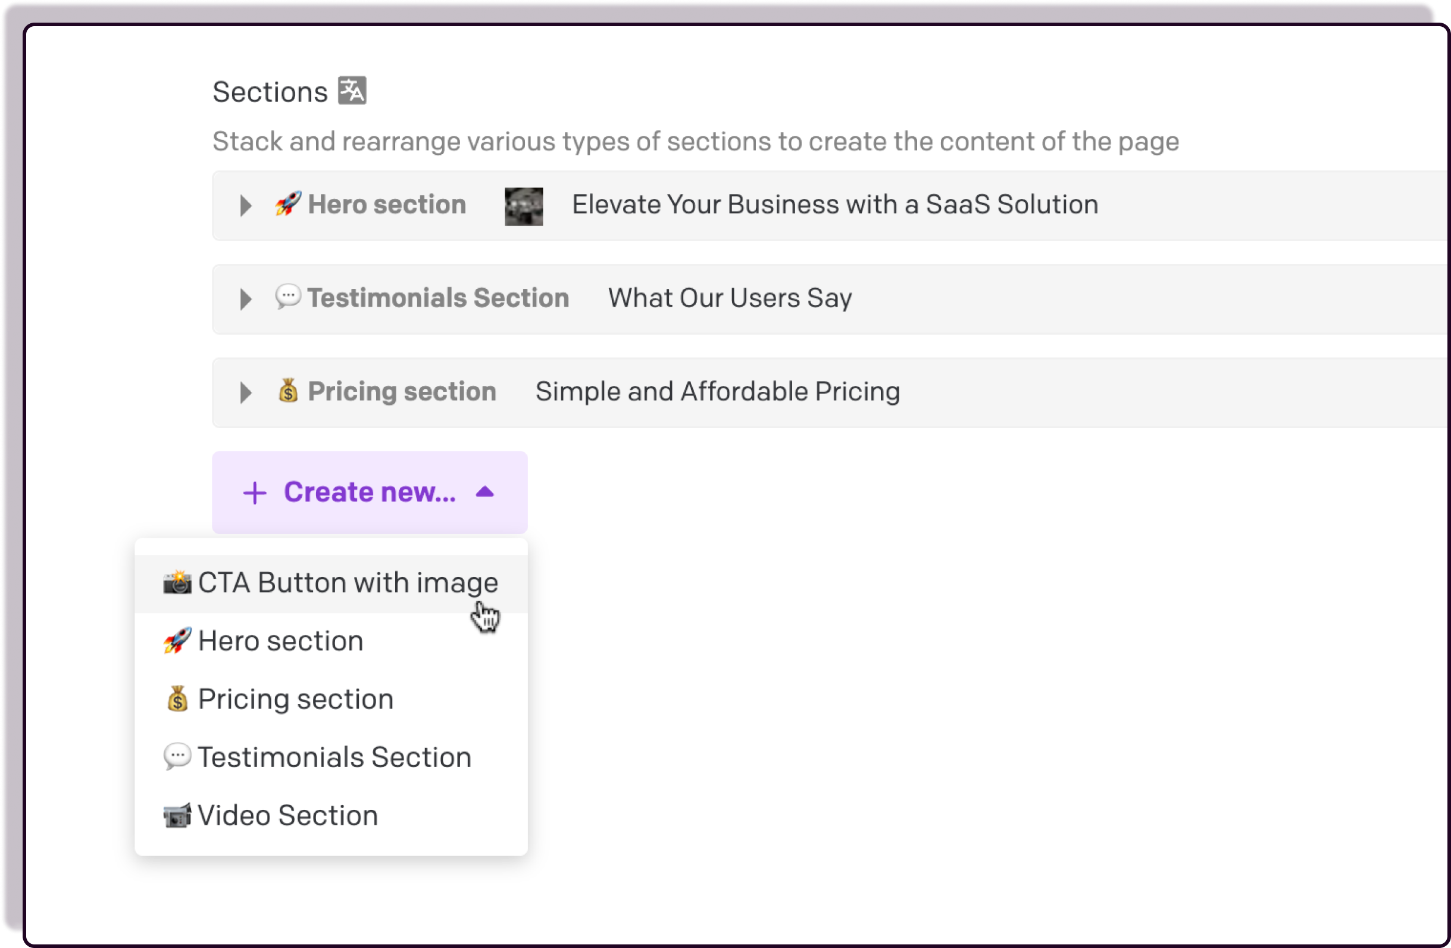Choose CTA Button with image option
Screen dimensions: 1451x948
click(348, 582)
